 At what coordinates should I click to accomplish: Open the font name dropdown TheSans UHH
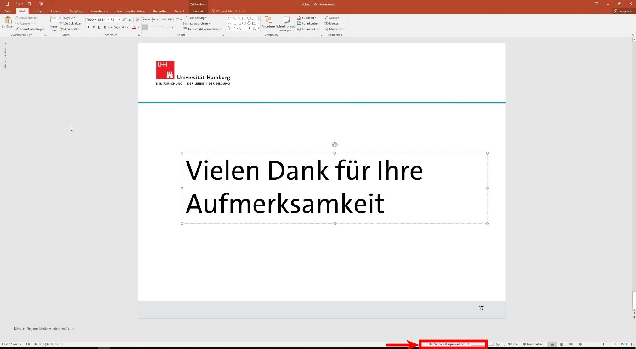pos(97,20)
